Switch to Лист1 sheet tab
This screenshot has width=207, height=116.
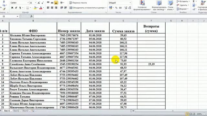[x=7, y=111]
